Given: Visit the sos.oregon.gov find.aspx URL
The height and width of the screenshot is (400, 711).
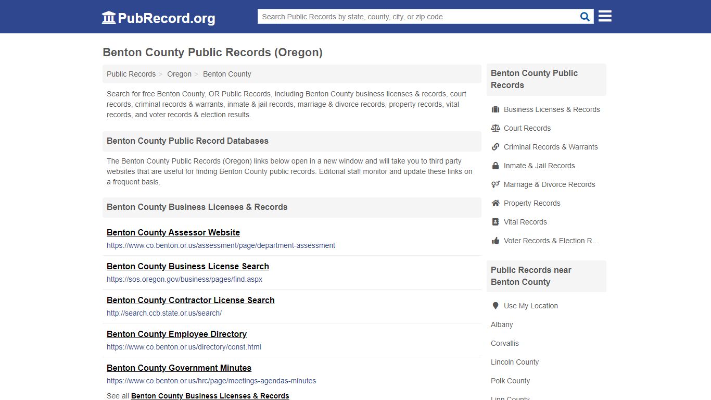Looking at the screenshot, I should (x=184, y=279).
